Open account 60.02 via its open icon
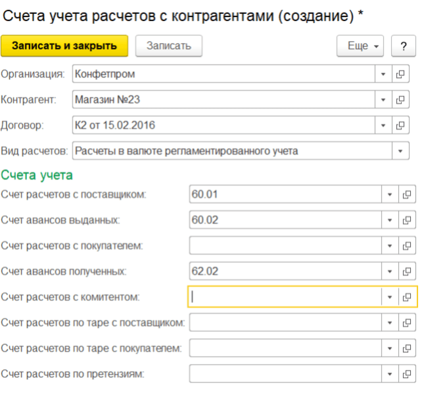This screenshot has width=424, height=397. (408, 220)
